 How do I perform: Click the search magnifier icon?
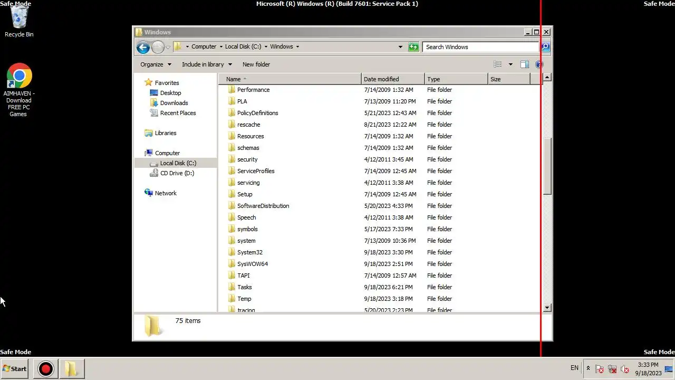click(545, 47)
